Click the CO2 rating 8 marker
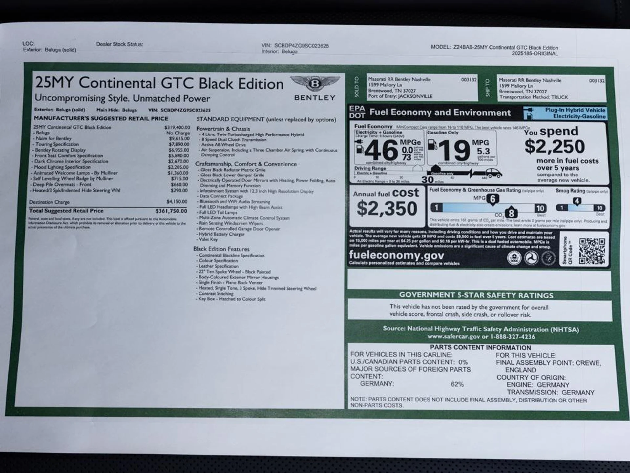This screenshot has height=473, width=630. 511,214
